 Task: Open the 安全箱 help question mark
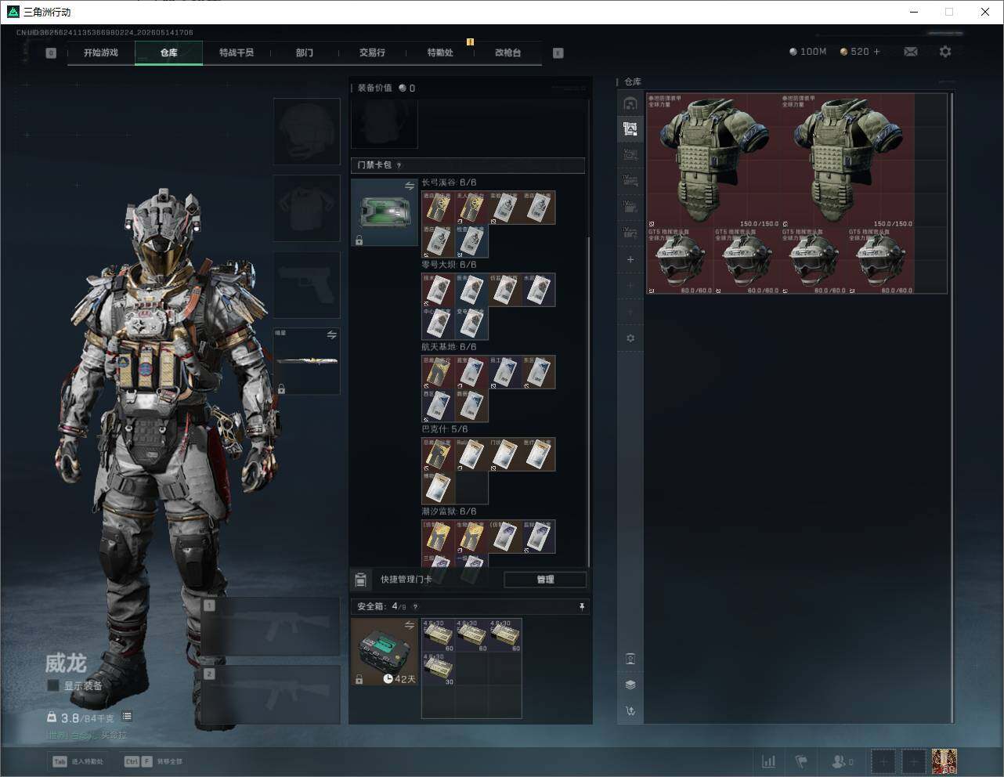(x=415, y=606)
